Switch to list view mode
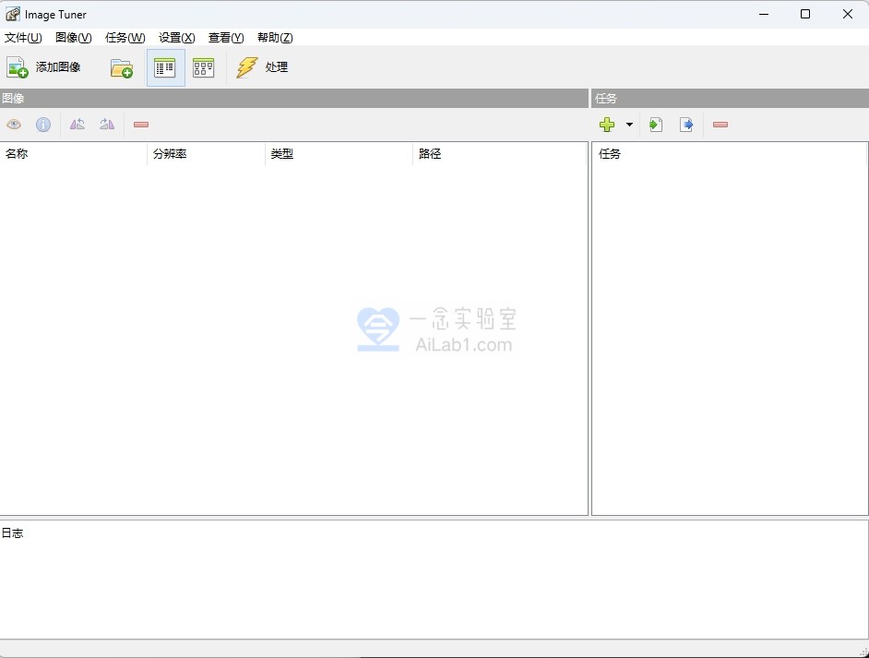Image resolution: width=869 pixels, height=658 pixels. 164,66
